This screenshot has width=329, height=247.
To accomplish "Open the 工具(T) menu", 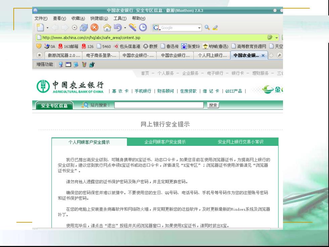I will tap(120, 18).
